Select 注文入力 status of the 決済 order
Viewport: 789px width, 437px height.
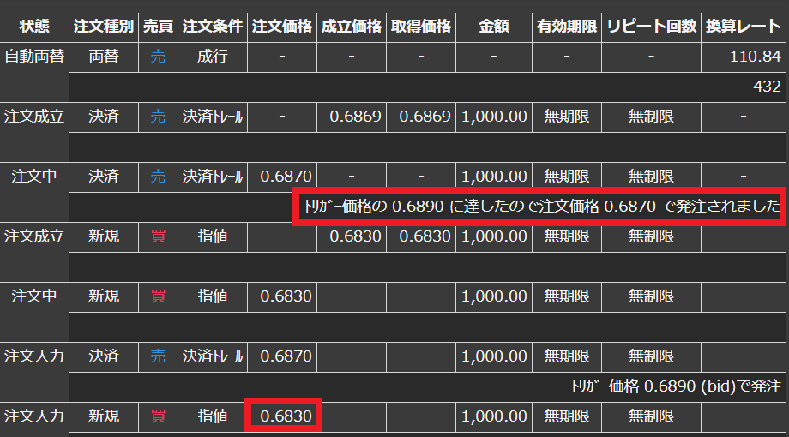pos(34,356)
